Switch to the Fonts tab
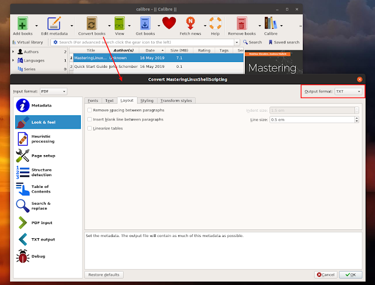Screen dimensions: 375x285 93,101
